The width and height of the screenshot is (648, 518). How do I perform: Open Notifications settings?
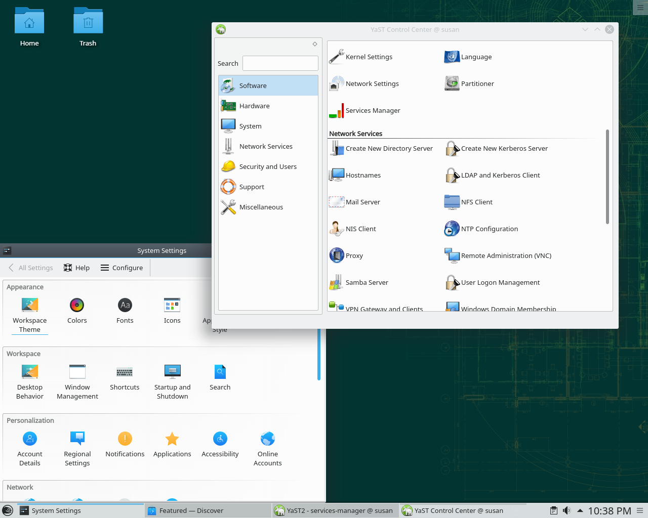(125, 444)
